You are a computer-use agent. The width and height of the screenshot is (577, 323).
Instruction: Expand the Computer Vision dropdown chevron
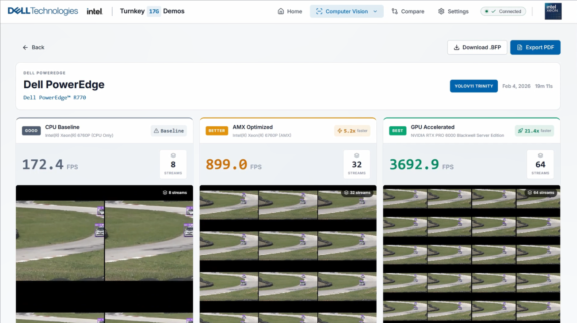(x=375, y=12)
